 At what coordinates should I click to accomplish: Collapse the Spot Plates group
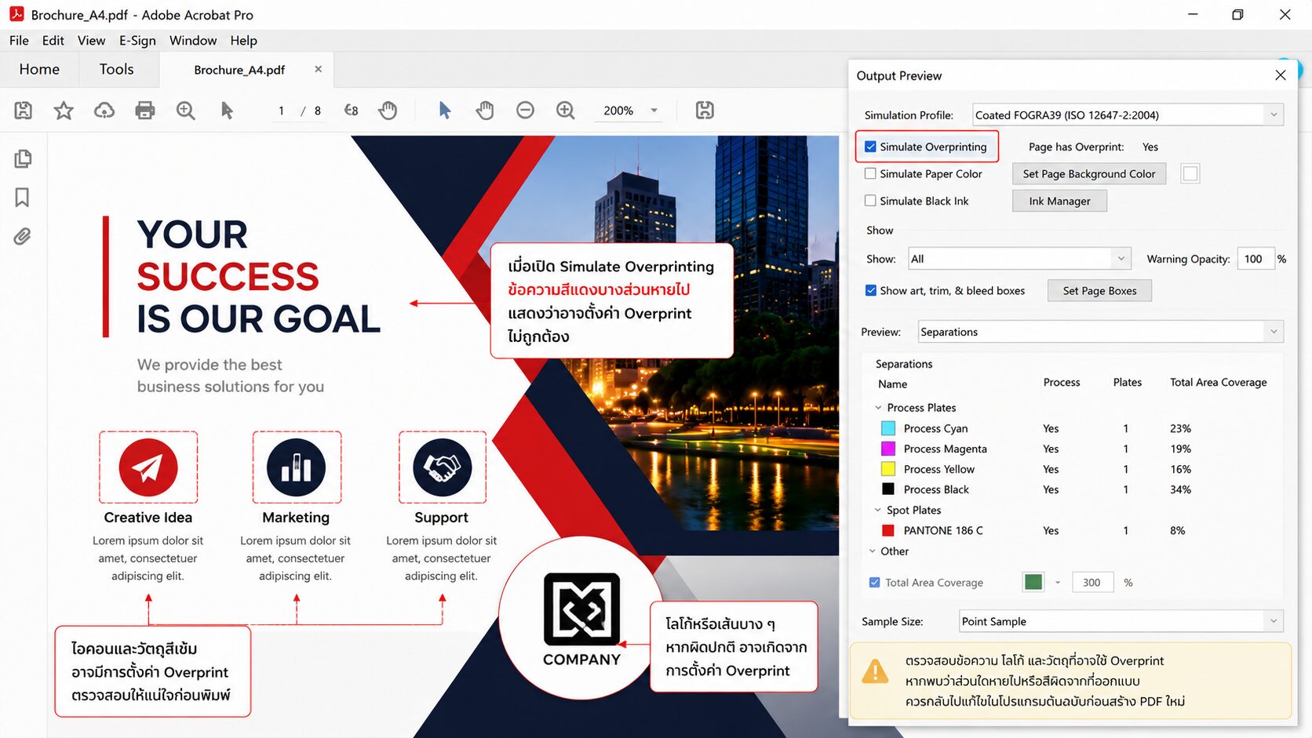(878, 510)
